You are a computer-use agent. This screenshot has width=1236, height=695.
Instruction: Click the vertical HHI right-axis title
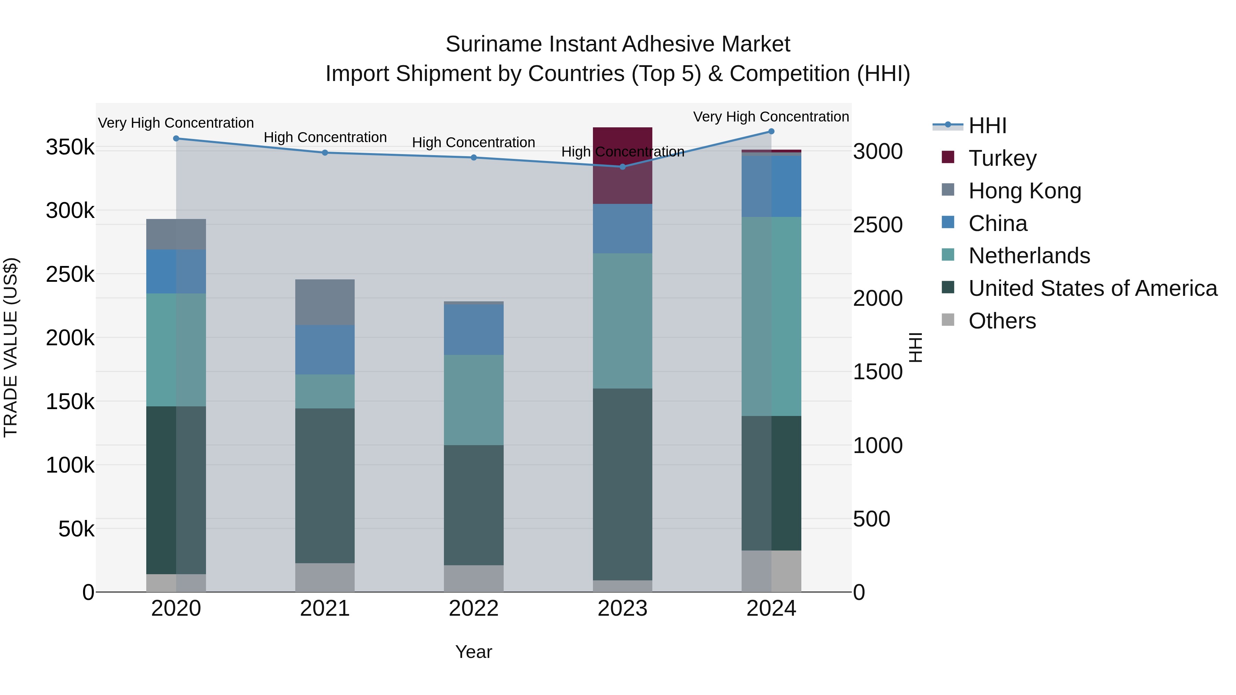916,347
